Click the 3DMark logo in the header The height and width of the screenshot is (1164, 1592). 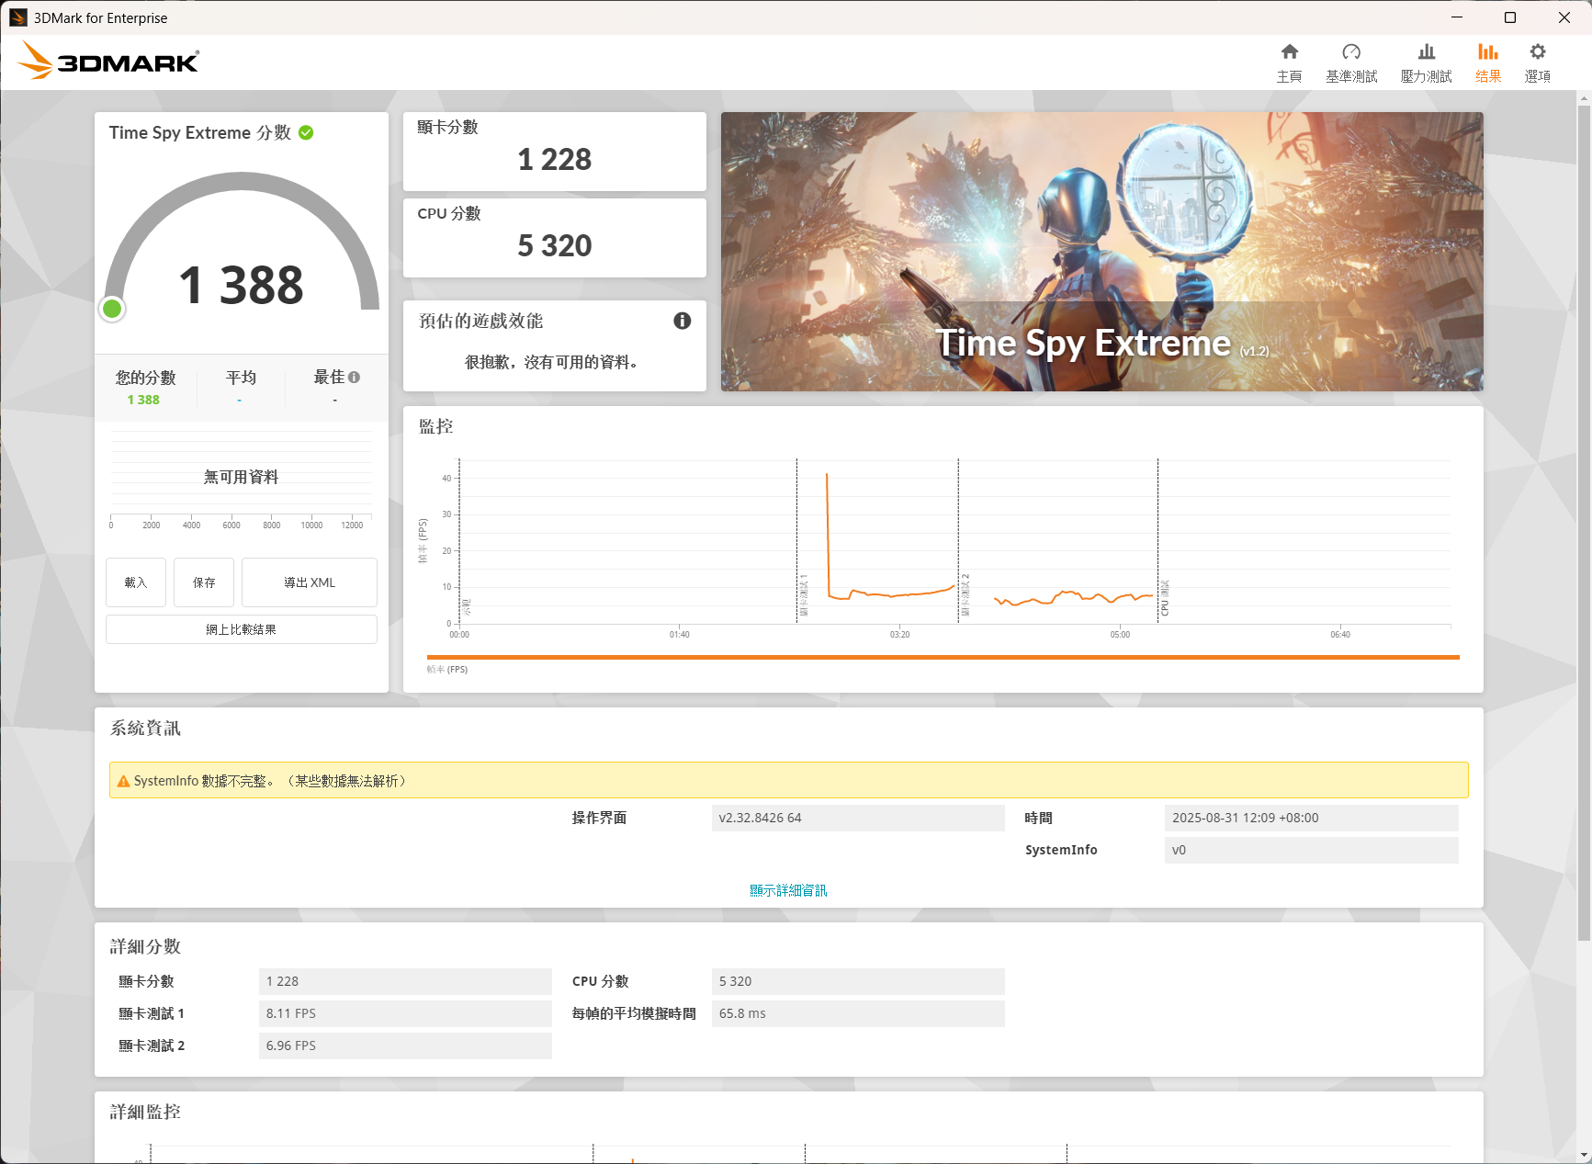(x=108, y=61)
